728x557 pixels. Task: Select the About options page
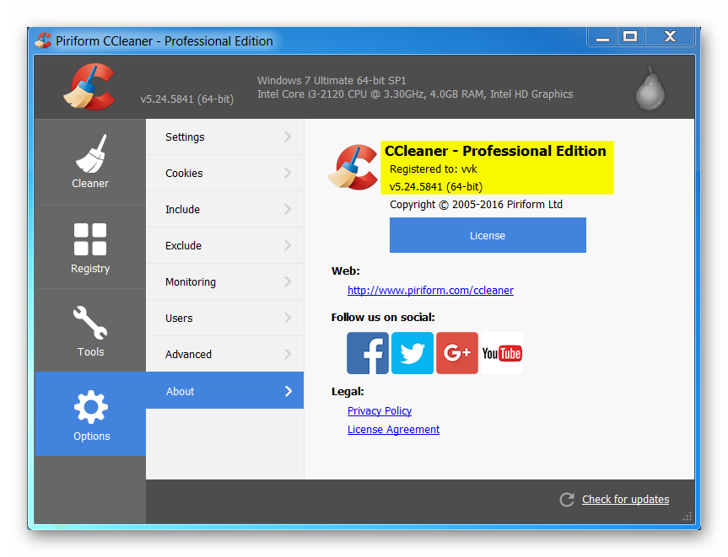click(x=224, y=390)
